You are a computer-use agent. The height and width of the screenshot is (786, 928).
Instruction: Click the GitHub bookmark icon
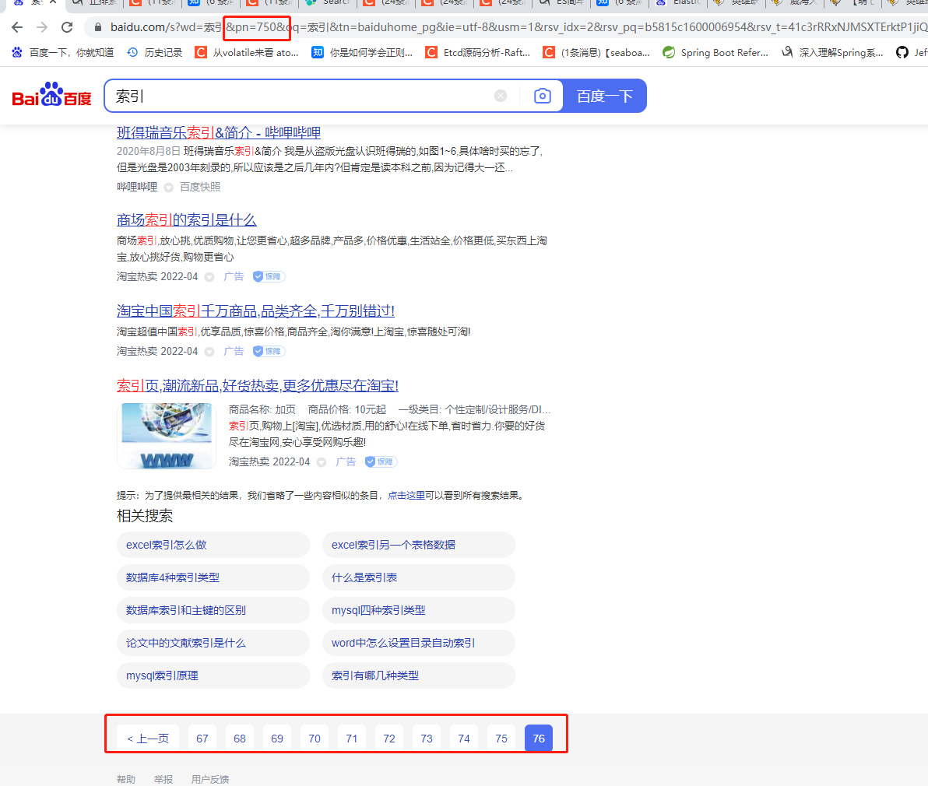point(902,53)
